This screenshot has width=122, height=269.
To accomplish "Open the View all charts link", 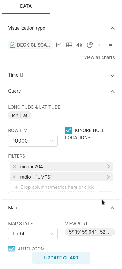I will coord(99,57).
